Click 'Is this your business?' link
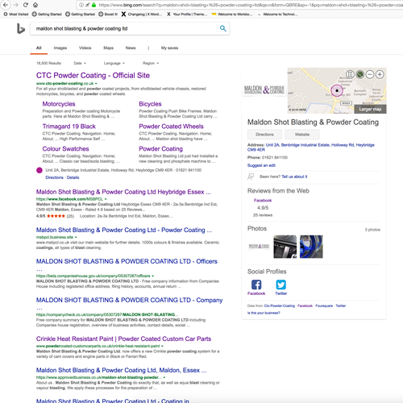The height and width of the screenshot is (403, 403). (264, 313)
